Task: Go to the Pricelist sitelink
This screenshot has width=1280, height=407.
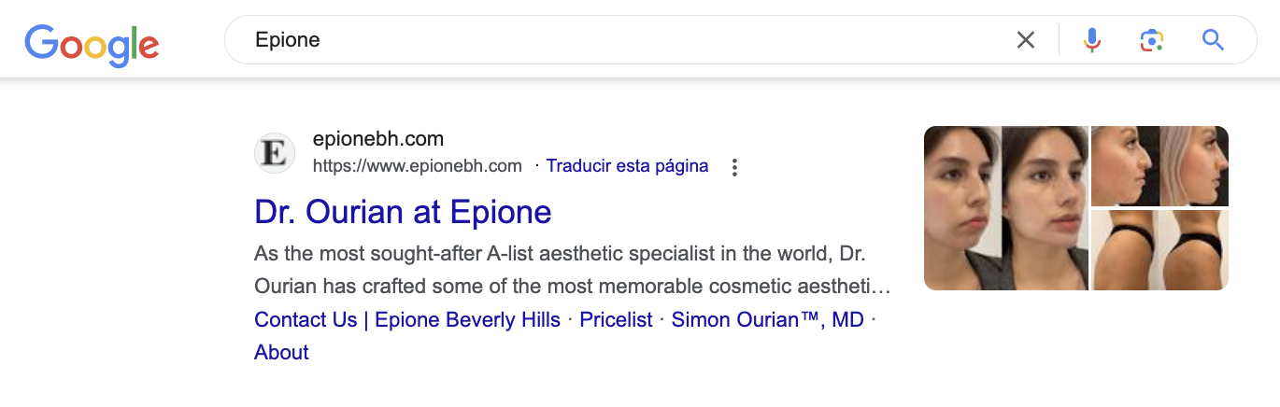Action: coord(616,320)
